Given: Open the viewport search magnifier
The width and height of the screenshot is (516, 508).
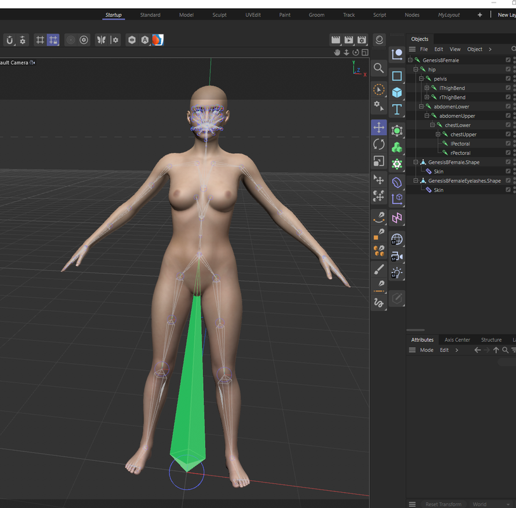Looking at the screenshot, I should (379, 68).
